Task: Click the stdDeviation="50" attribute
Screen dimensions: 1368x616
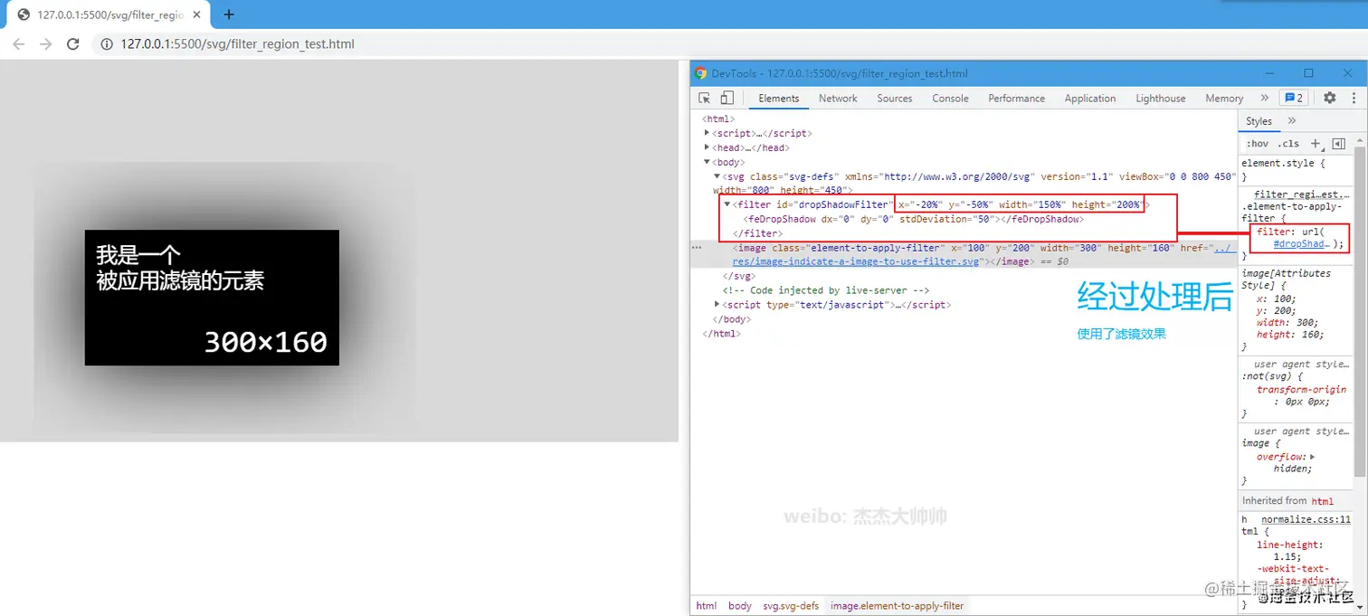Action: coord(947,219)
